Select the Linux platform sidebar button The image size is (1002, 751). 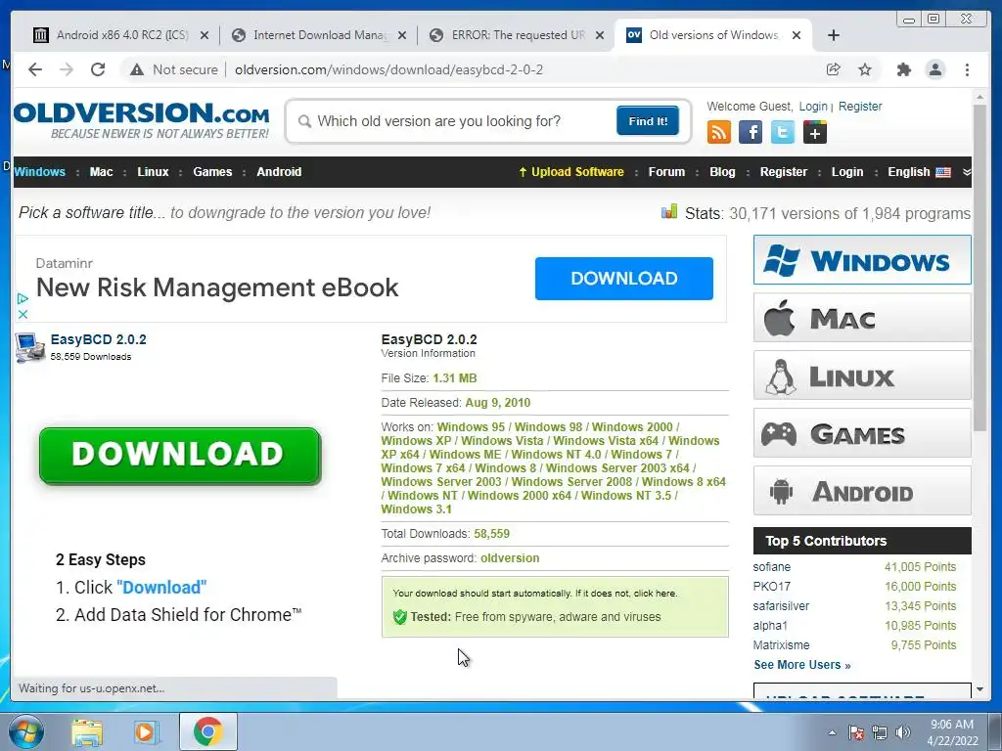862,375
